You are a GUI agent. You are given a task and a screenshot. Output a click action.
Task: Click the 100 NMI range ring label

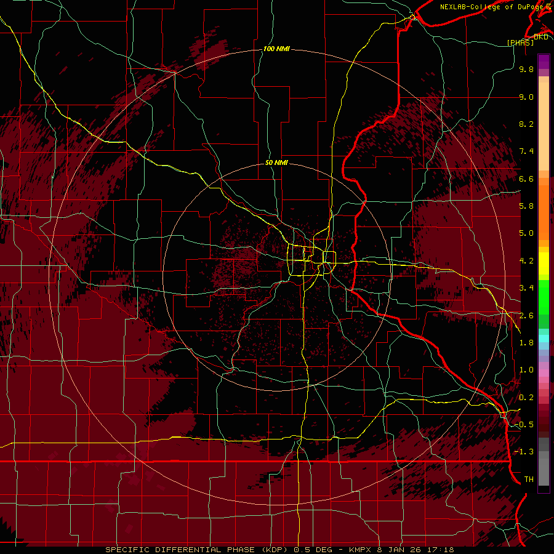pyautogui.click(x=276, y=49)
